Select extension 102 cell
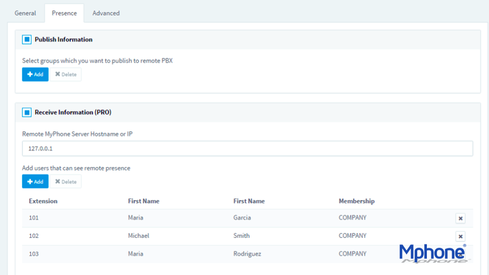 (34, 236)
